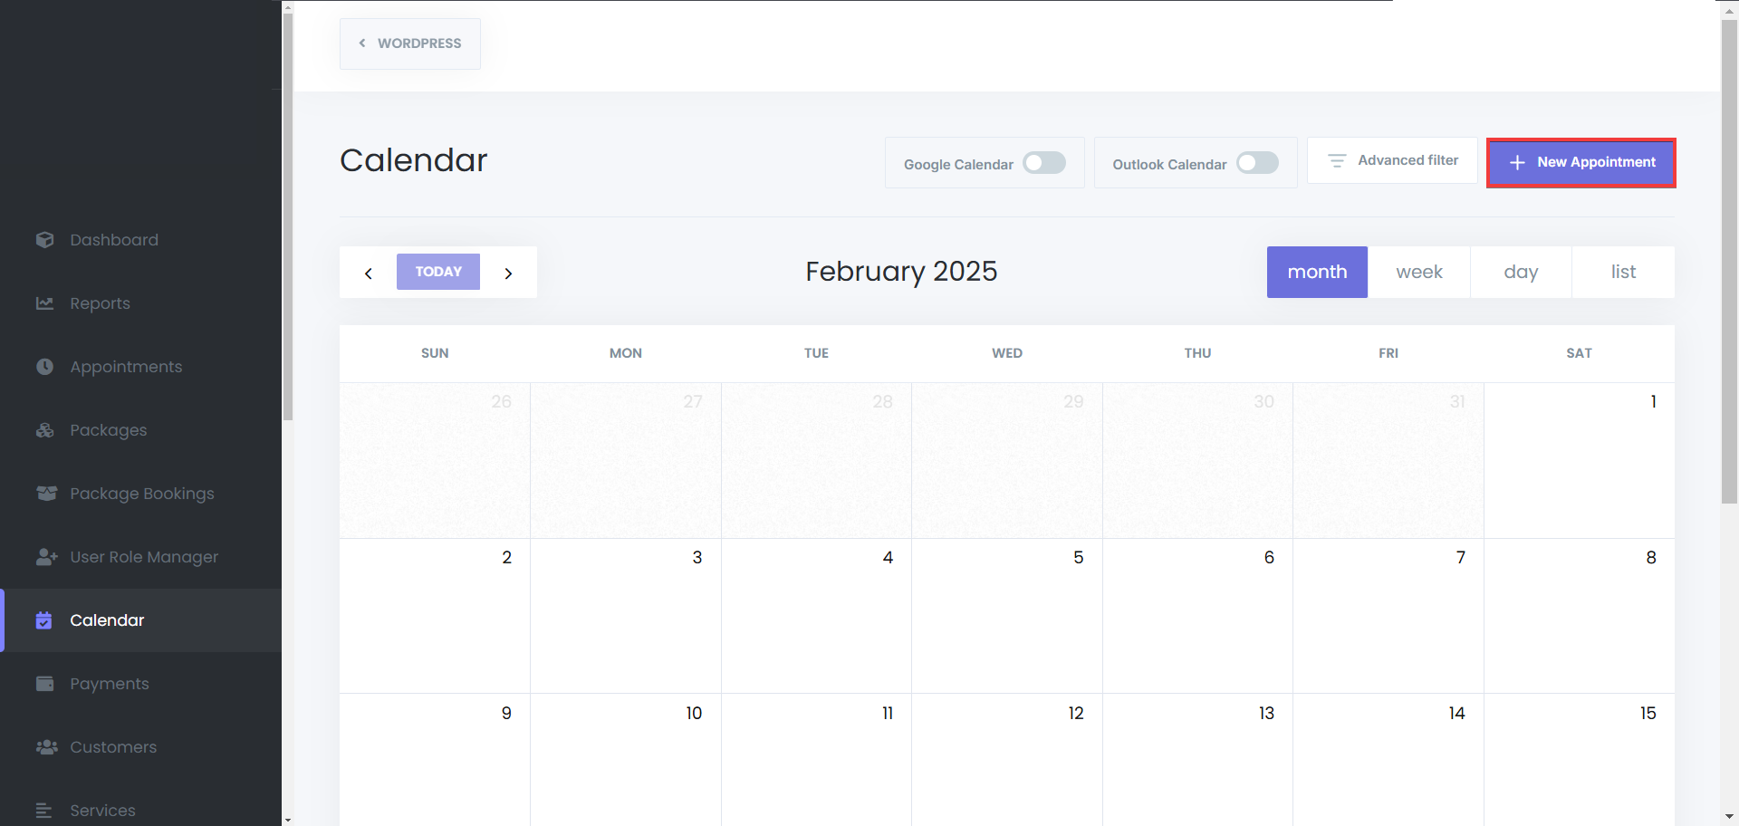
Task: Click the Package Bookings icon
Action: point(45,494)
